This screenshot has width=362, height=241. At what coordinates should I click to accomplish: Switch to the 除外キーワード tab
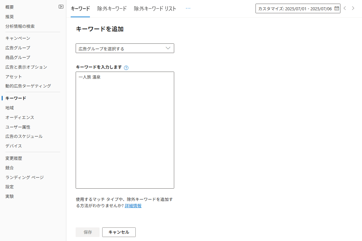click(112, 9)
